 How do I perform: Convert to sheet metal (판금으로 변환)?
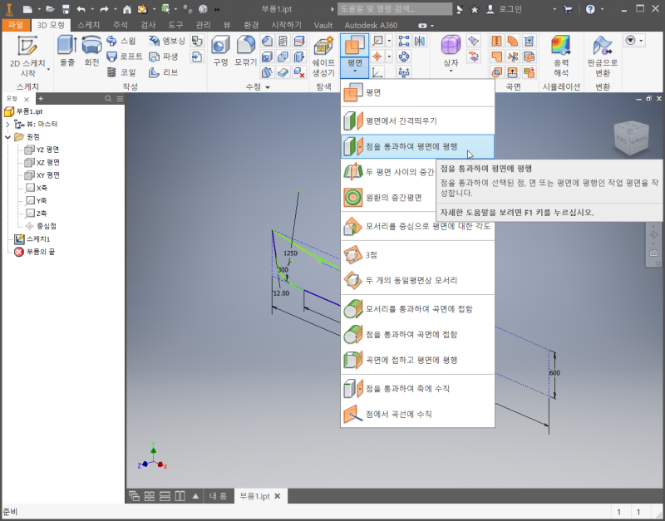point(602,56)
